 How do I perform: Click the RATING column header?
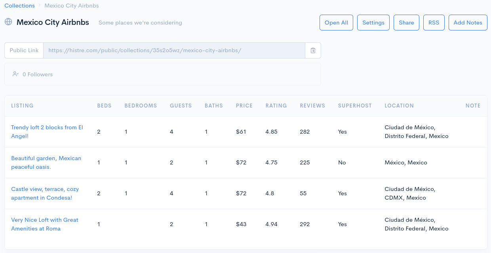click(276, 106)
